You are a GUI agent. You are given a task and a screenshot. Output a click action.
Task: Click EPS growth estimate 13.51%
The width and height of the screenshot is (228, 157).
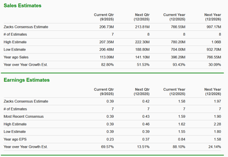(x=143, y=147)
